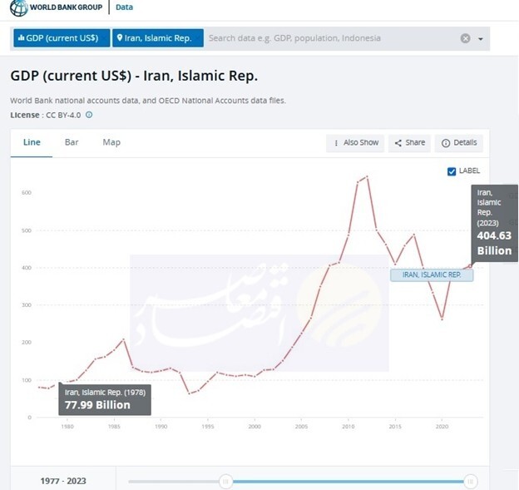Select the Iran, Islamic Rep. location tag

click(158, 38)
